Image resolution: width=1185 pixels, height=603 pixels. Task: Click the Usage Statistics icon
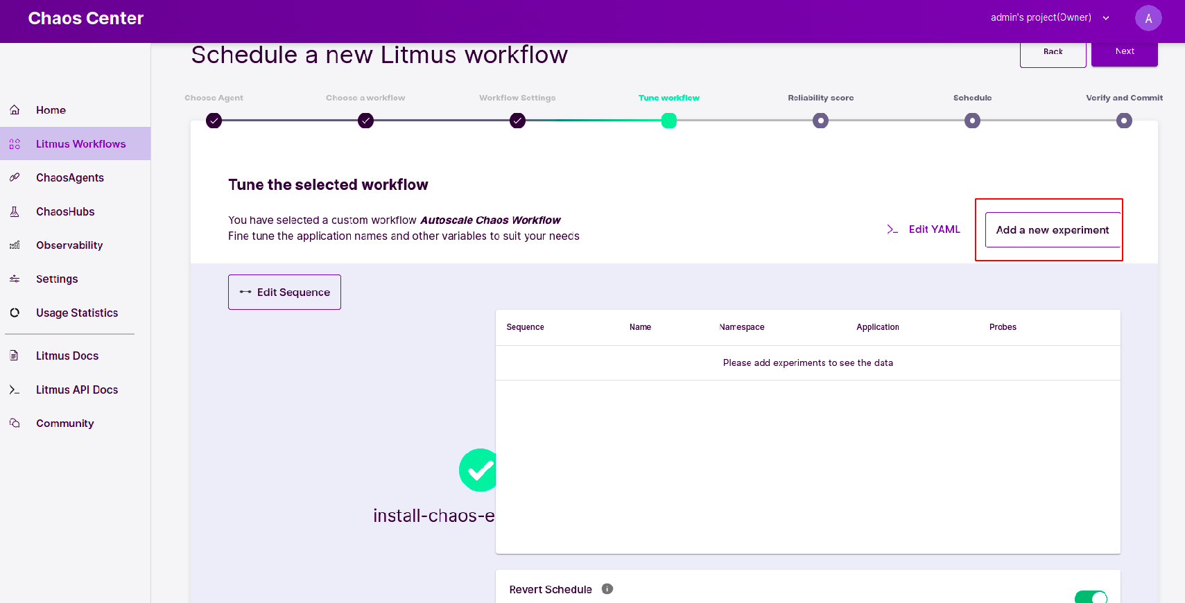[15, 313]
